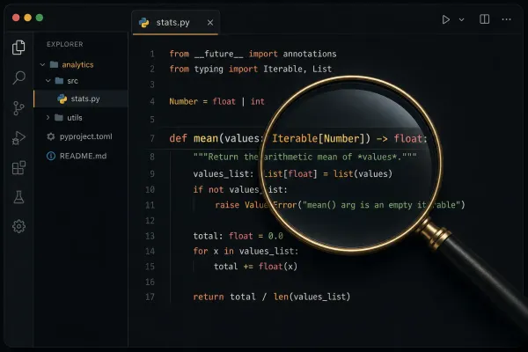Screen dimensions: 528x352
Task: Open the Testing flask view
Action: click(18, 197)
